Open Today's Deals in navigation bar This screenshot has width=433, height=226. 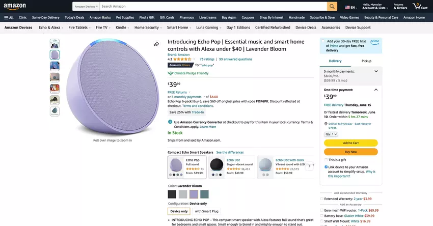[x=74, y=17]
